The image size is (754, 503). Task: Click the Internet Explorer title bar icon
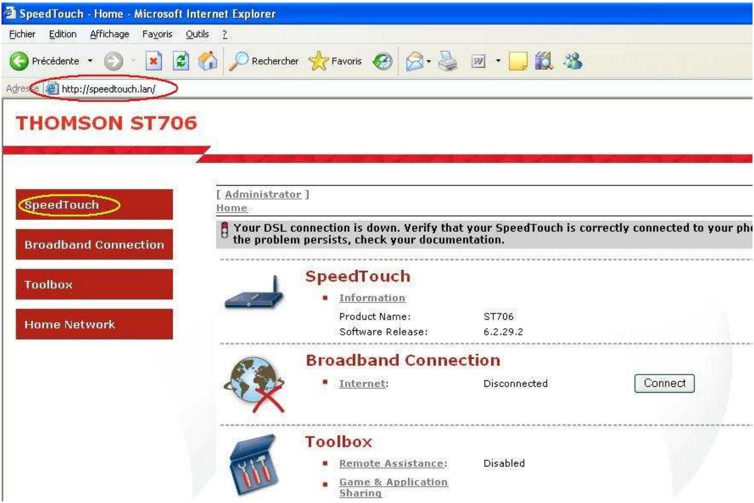[10, 13]
